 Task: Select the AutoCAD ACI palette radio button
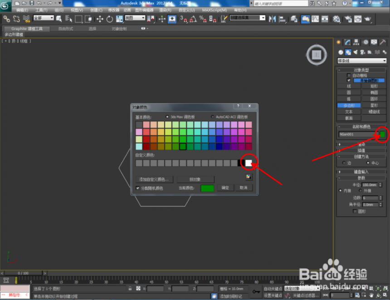coord(213,116)
